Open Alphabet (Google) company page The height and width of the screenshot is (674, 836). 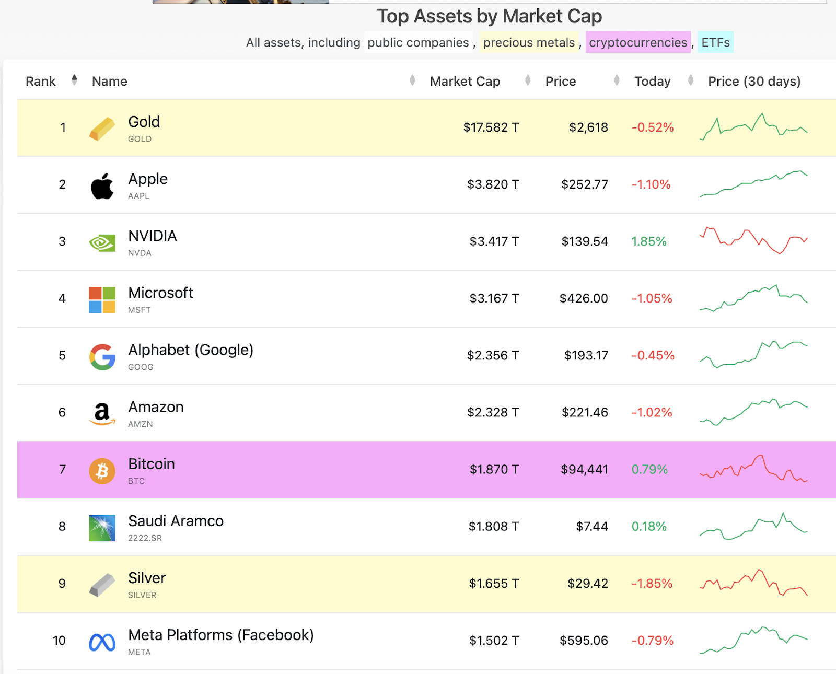click(x=191, y=350)
